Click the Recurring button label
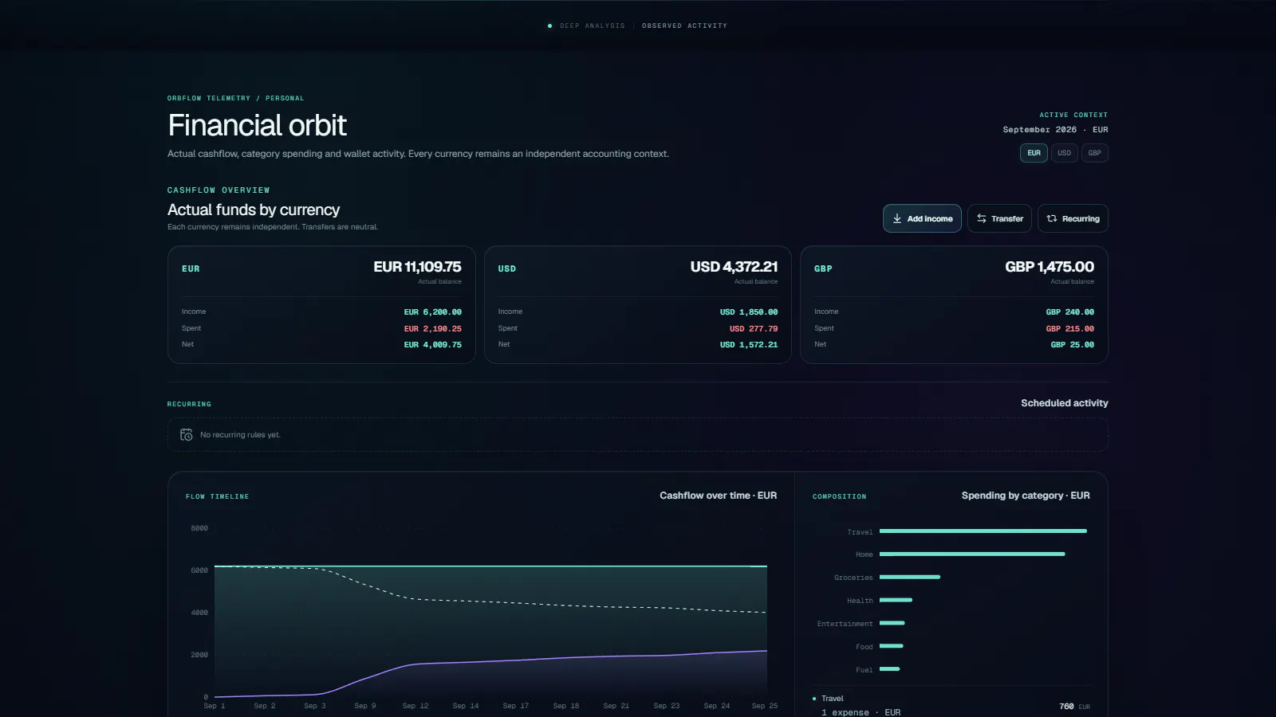This screenshot has height=717, width=1276. pyautogui.click(x=1081, y=218)
